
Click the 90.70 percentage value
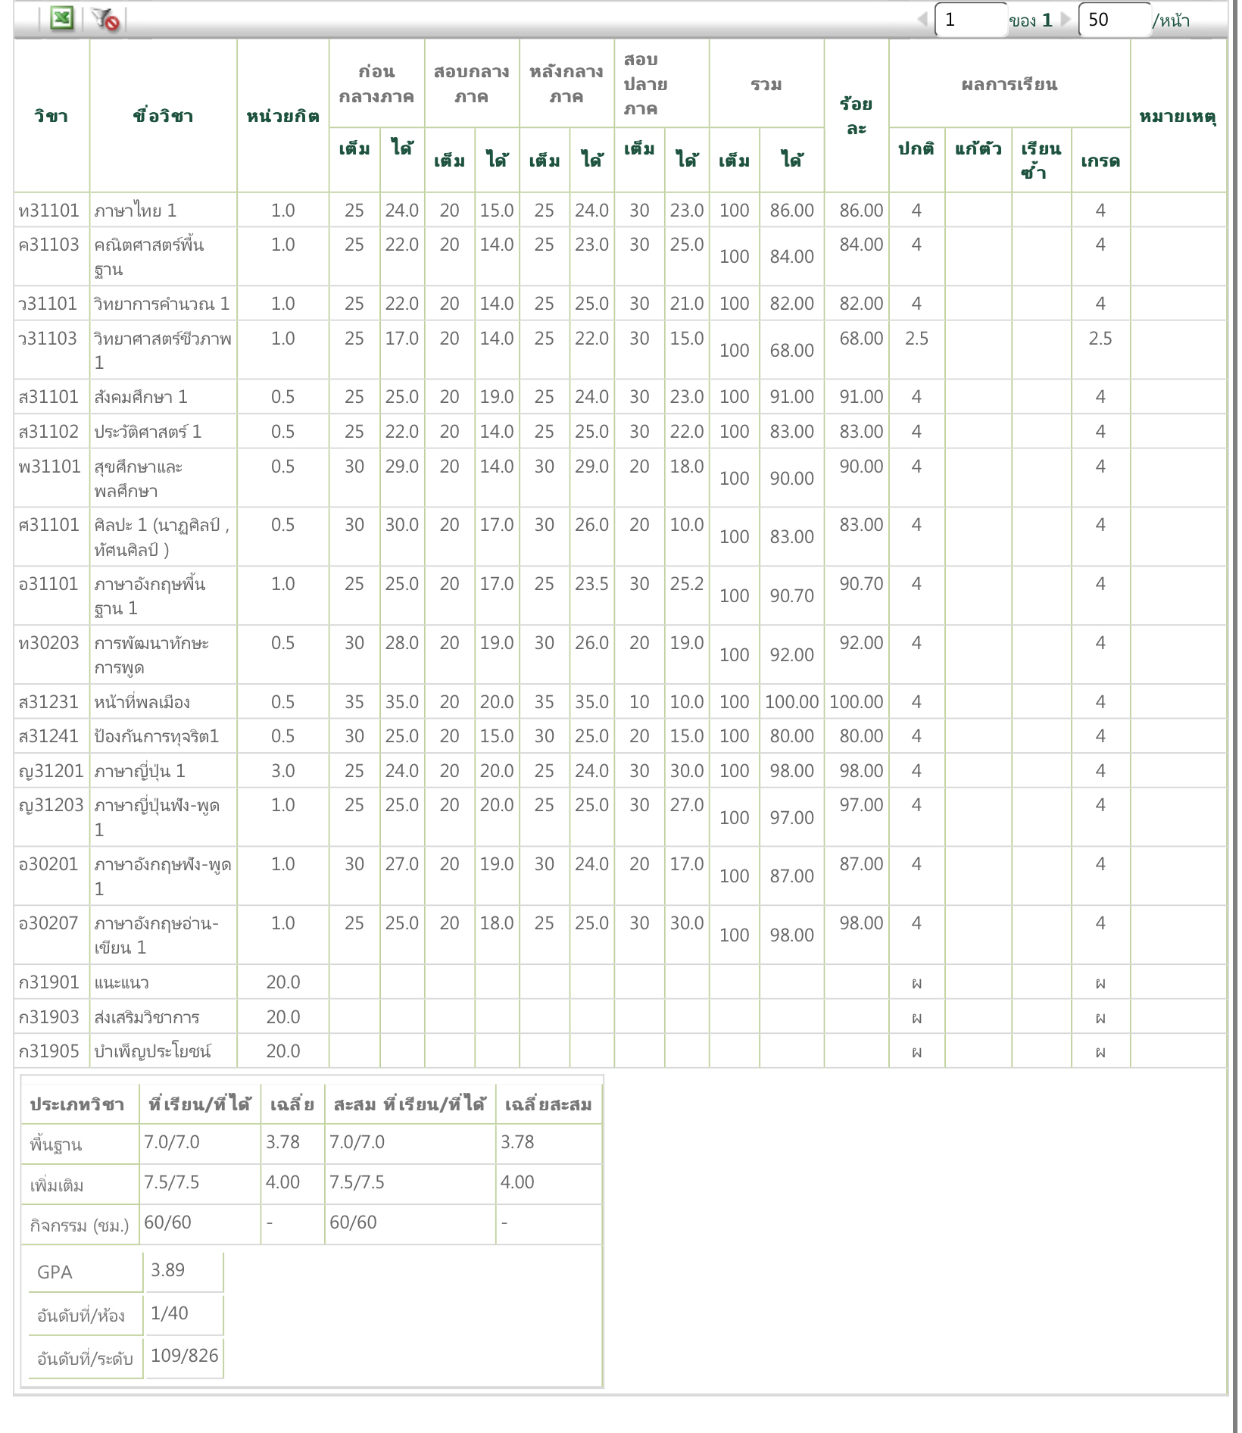[861, 584]
